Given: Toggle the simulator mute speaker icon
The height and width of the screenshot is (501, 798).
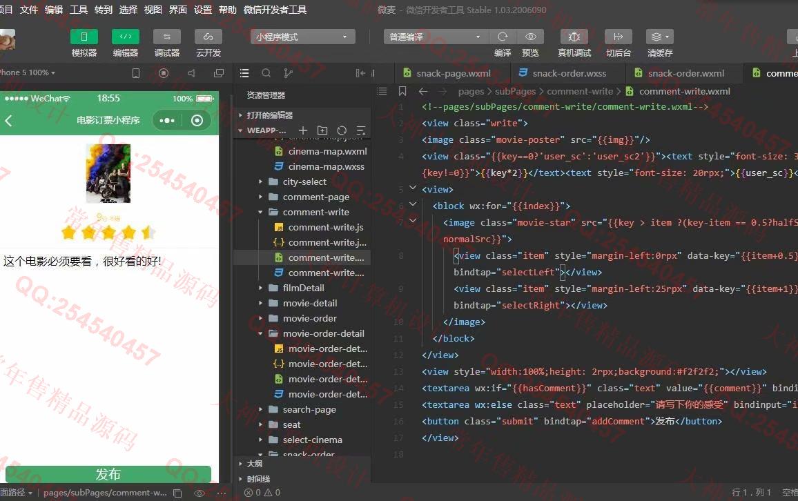Looking at the screenshot, I should coord(191,73).
